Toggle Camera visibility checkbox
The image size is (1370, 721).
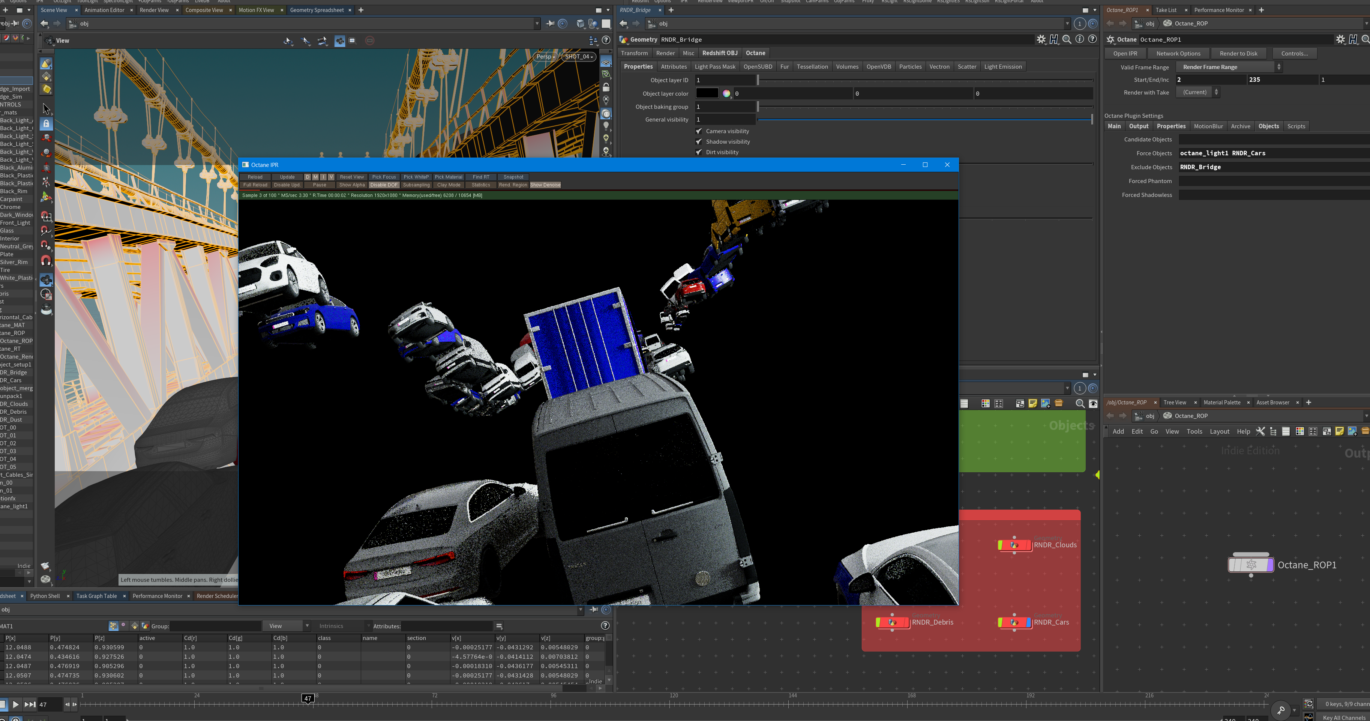[699, 131]
